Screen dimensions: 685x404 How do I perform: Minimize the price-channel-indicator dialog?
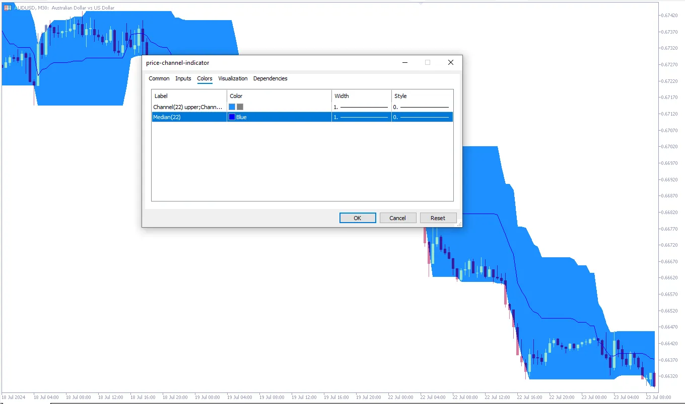click(x=405, y=63)
